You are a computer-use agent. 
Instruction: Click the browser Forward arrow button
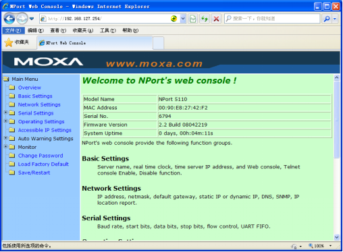22,19
